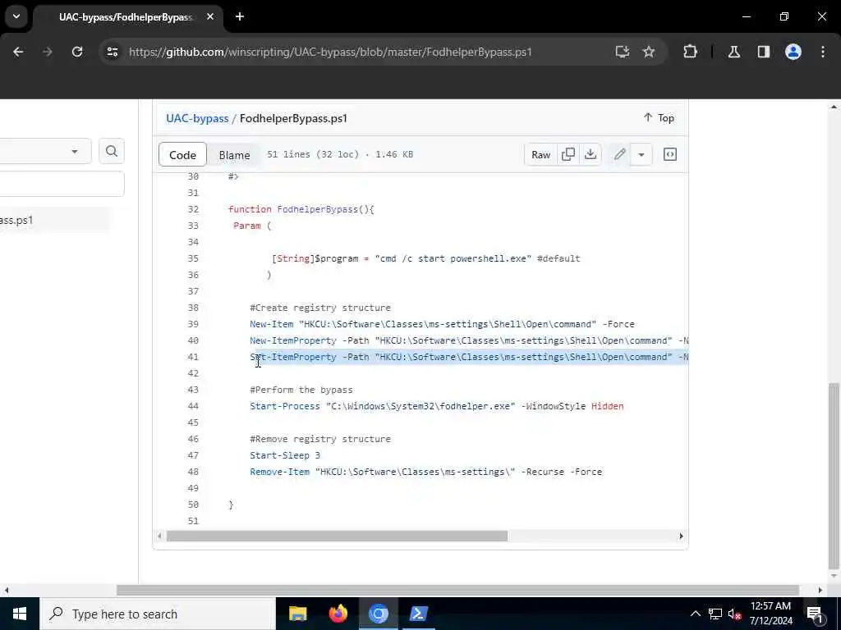Viewport: 841px width, 630px height.
Task: Open a new browser tab
Action: (240, 16)
